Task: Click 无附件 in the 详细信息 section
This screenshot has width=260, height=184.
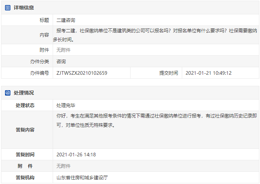Action: 63,50
